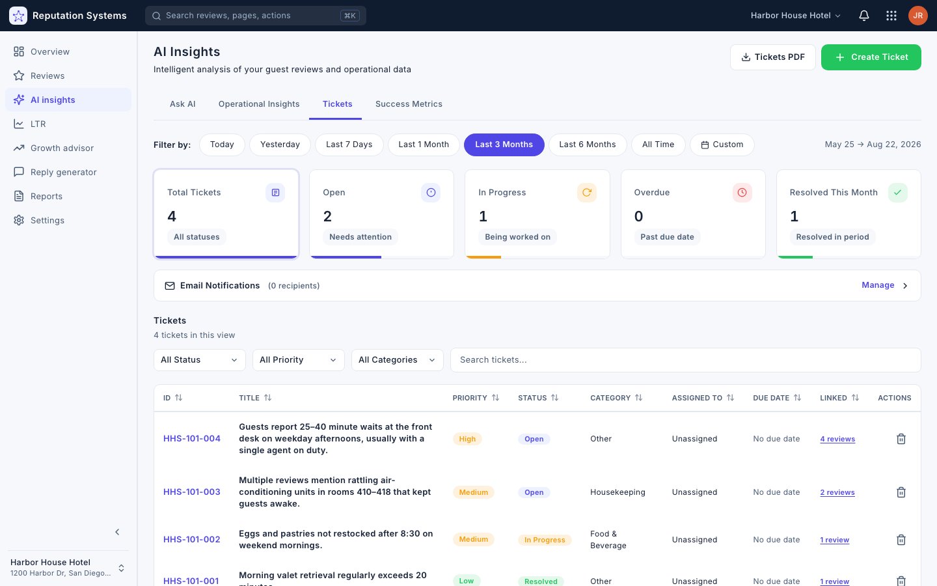Collapse the sidebar with the chevron
Viewport: 937px width, 586px height.
[117, 532]
